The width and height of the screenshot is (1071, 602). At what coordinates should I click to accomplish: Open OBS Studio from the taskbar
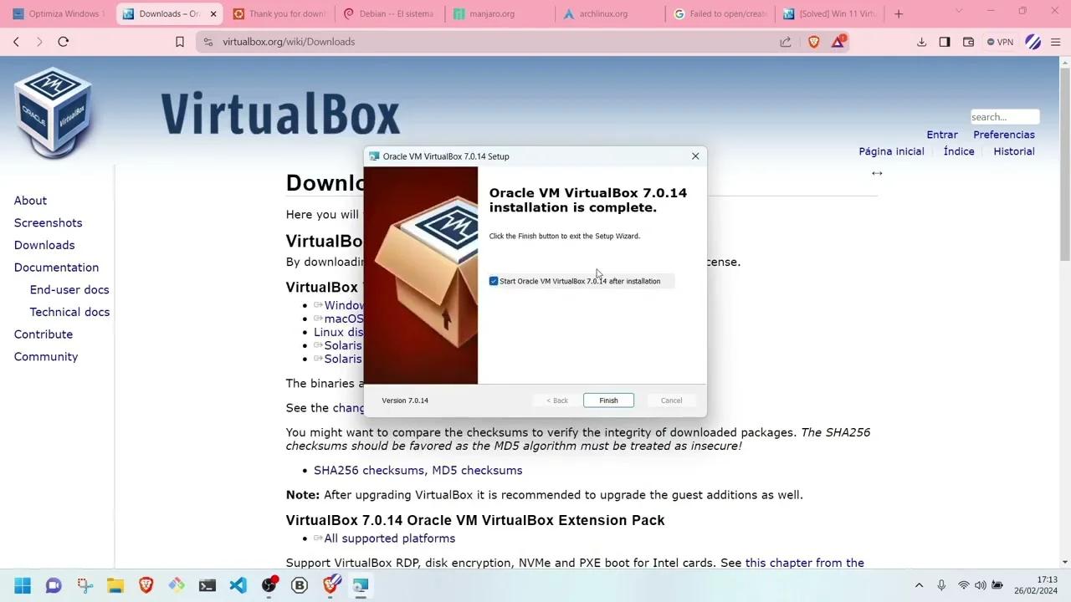[269, 585]
